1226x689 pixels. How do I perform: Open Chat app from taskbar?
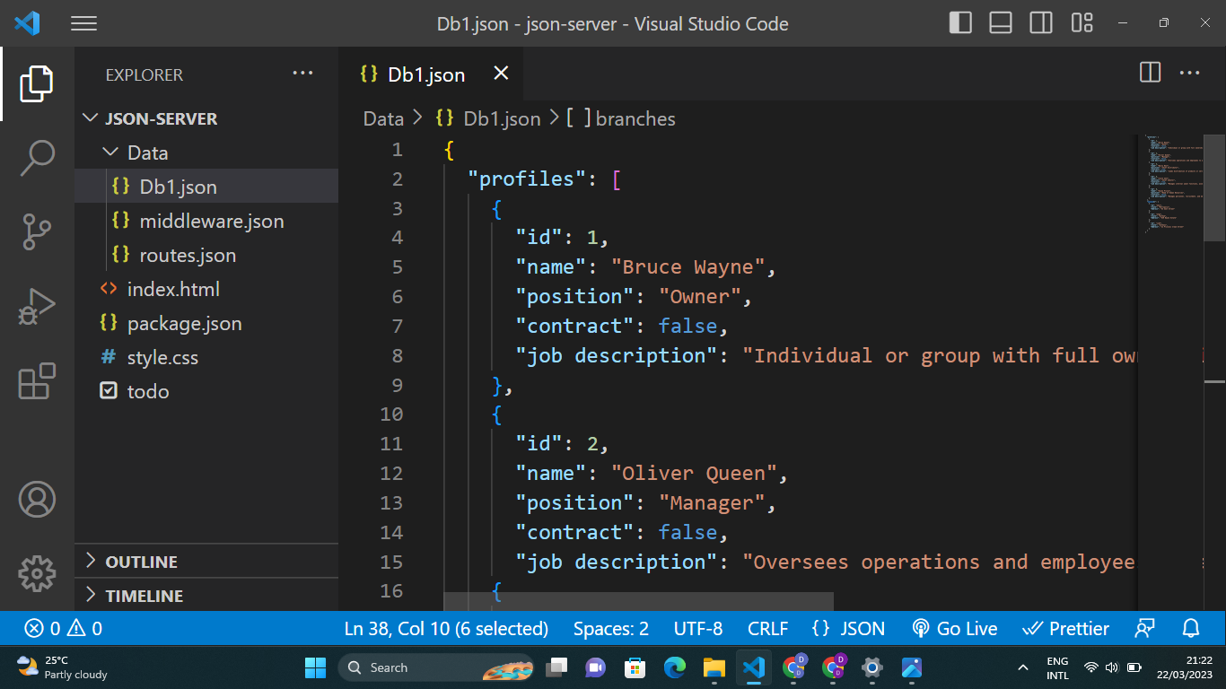tap(595, 667)
